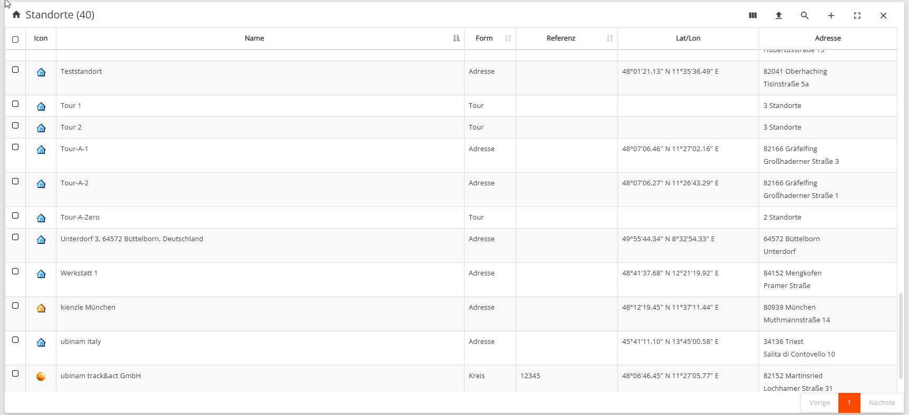Click the Adresse column header
The image size is (909, 415).
[x=827, y=38]
